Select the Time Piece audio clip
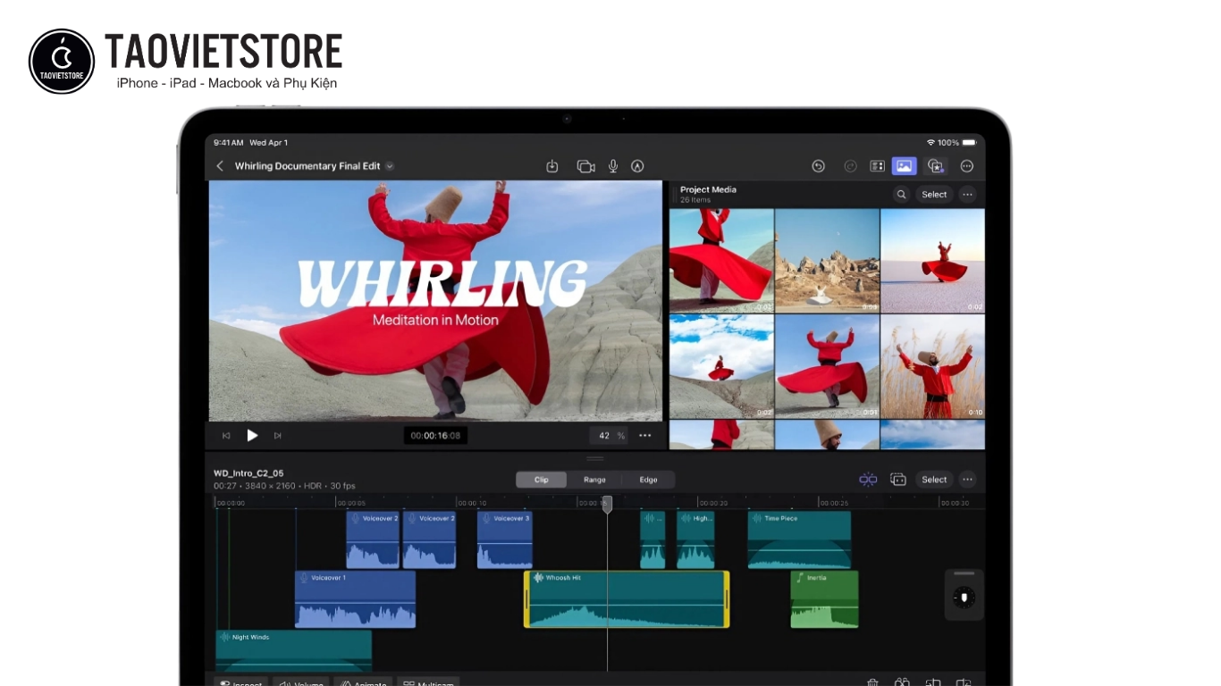This screenshot has height=686, width=1221. coord(799,540)
